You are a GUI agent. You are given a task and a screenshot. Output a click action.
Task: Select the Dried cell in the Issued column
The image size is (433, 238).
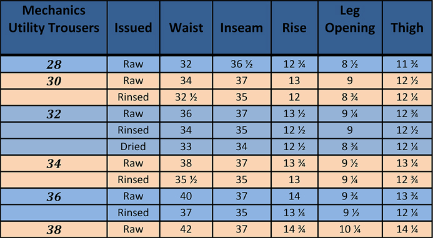[133, 147]
